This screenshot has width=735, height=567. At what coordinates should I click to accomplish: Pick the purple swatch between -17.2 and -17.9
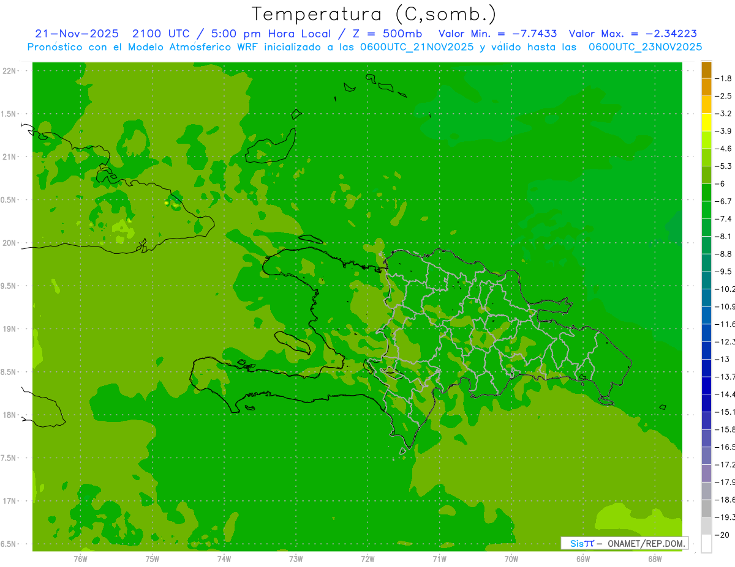706,473
